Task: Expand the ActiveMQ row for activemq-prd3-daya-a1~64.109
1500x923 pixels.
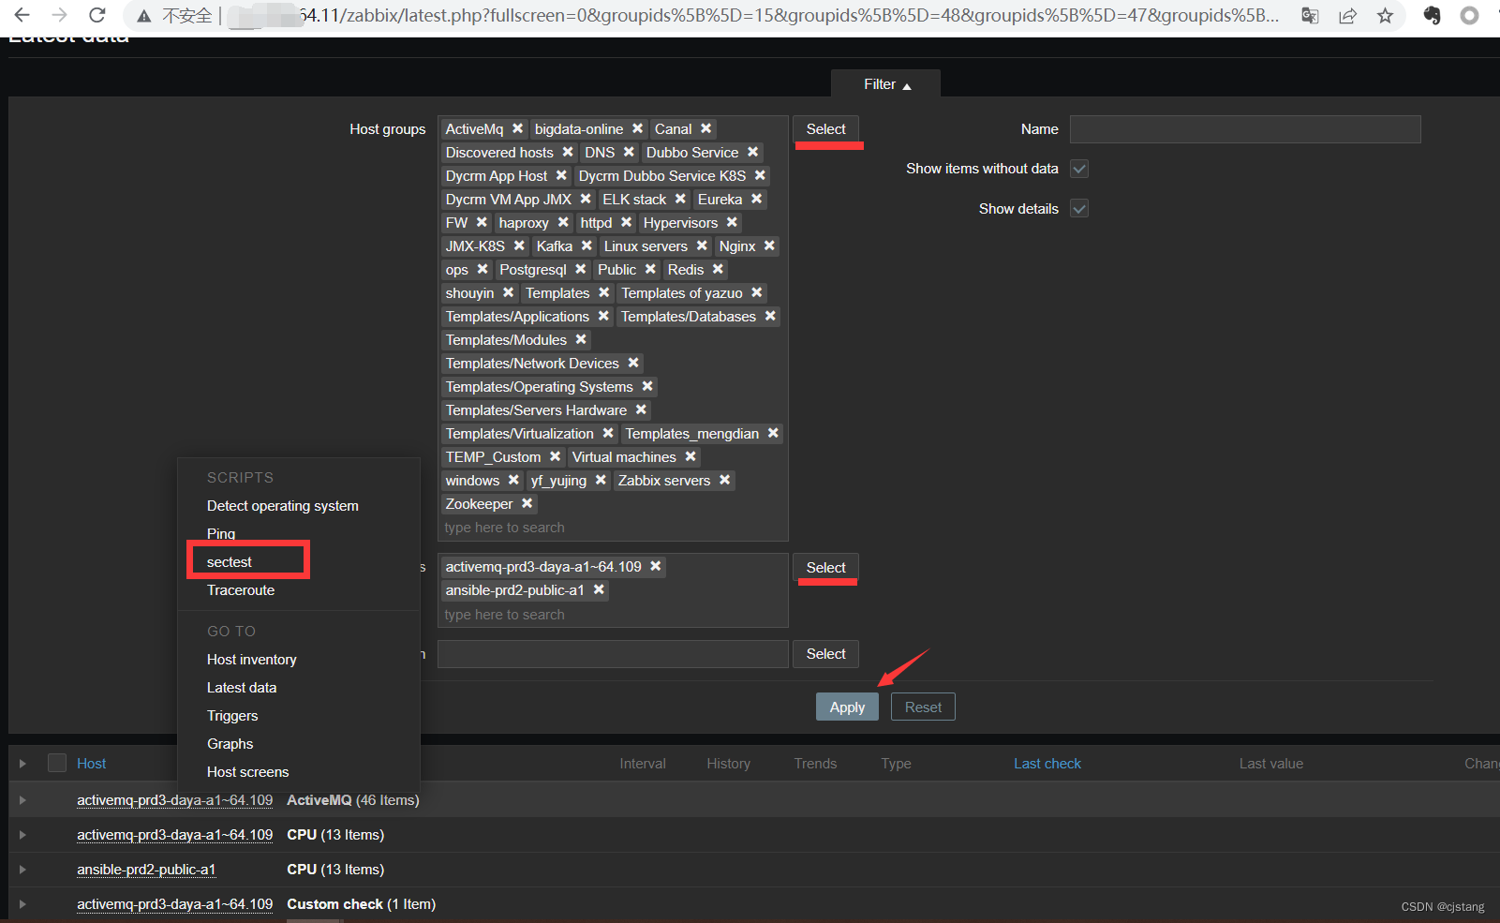Action: tap(22, 799)
